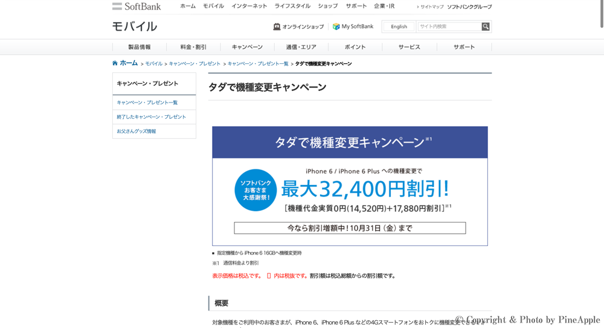Open the ソフトバンクグループ link
604x328 pixels.
[469, 7]
